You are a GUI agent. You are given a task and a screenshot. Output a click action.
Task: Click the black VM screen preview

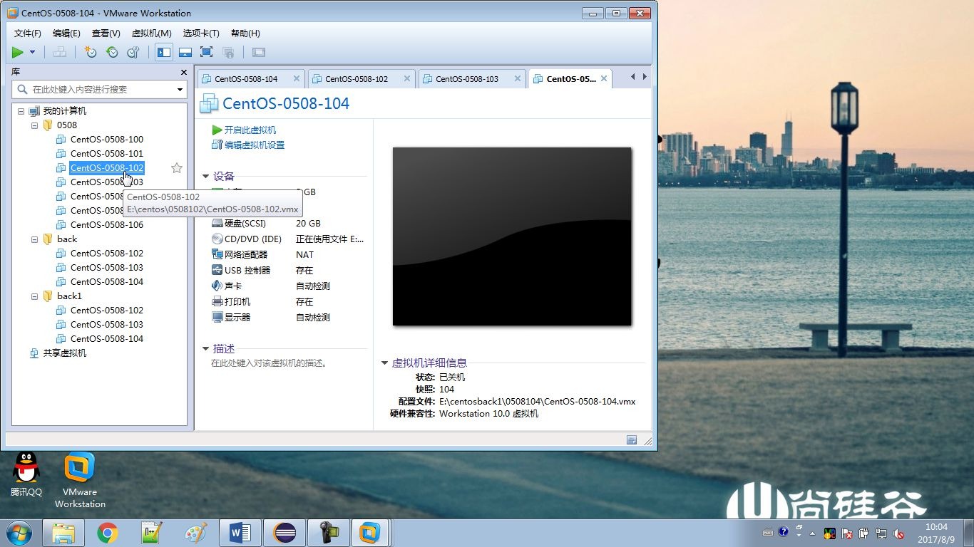(512, 236)
